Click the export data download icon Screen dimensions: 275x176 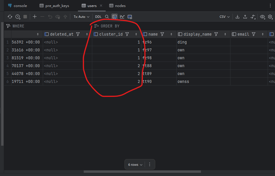point(238,17)
